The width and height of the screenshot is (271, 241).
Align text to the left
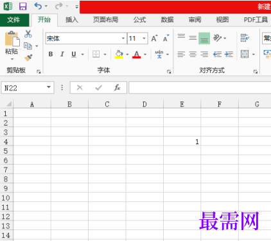181,54
